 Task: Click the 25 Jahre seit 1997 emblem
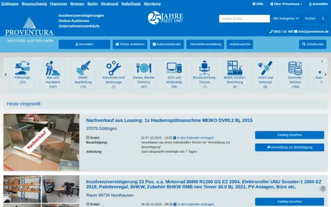pos(165,18)
